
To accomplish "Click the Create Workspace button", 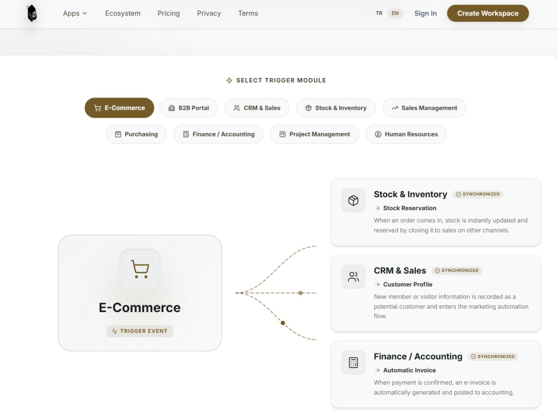I will pyautogui.click(x=488, y=13).
